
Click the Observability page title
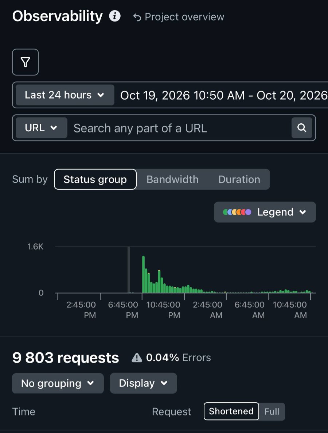(57, 16)
